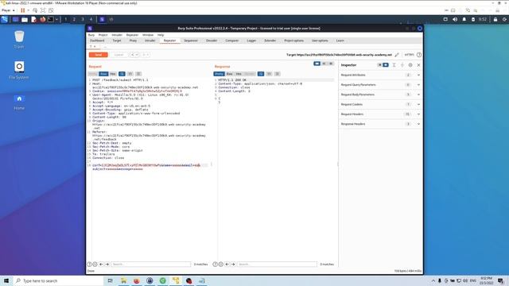The width and height of the screenshot is (509, 286).
Task: Expand Request Headers section
Action: click(380, 114)
